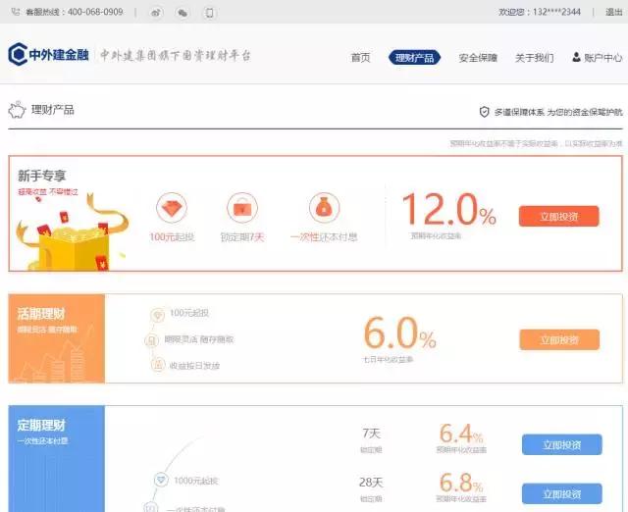This screenshot has width=628, height=512.
Task: Click the 一次性还本付息 label in 新手专享
Action: point(324,237)
